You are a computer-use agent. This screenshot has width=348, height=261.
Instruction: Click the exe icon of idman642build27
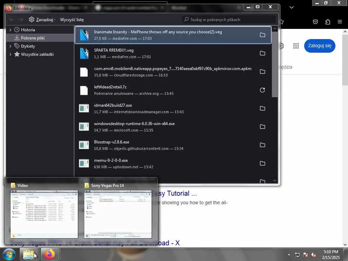[84, 108]
